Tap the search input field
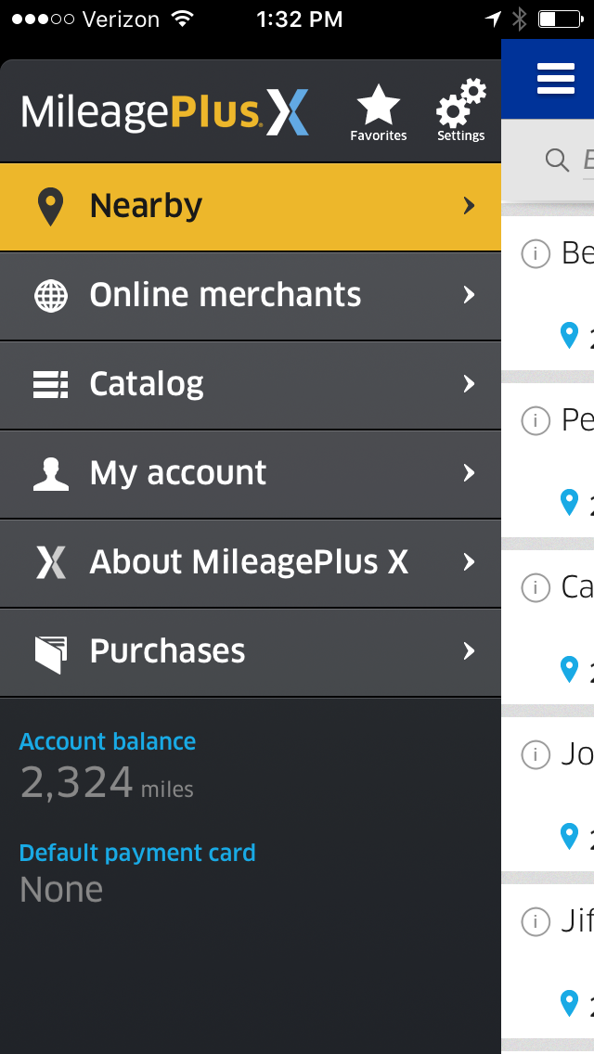 pos(585,160)
